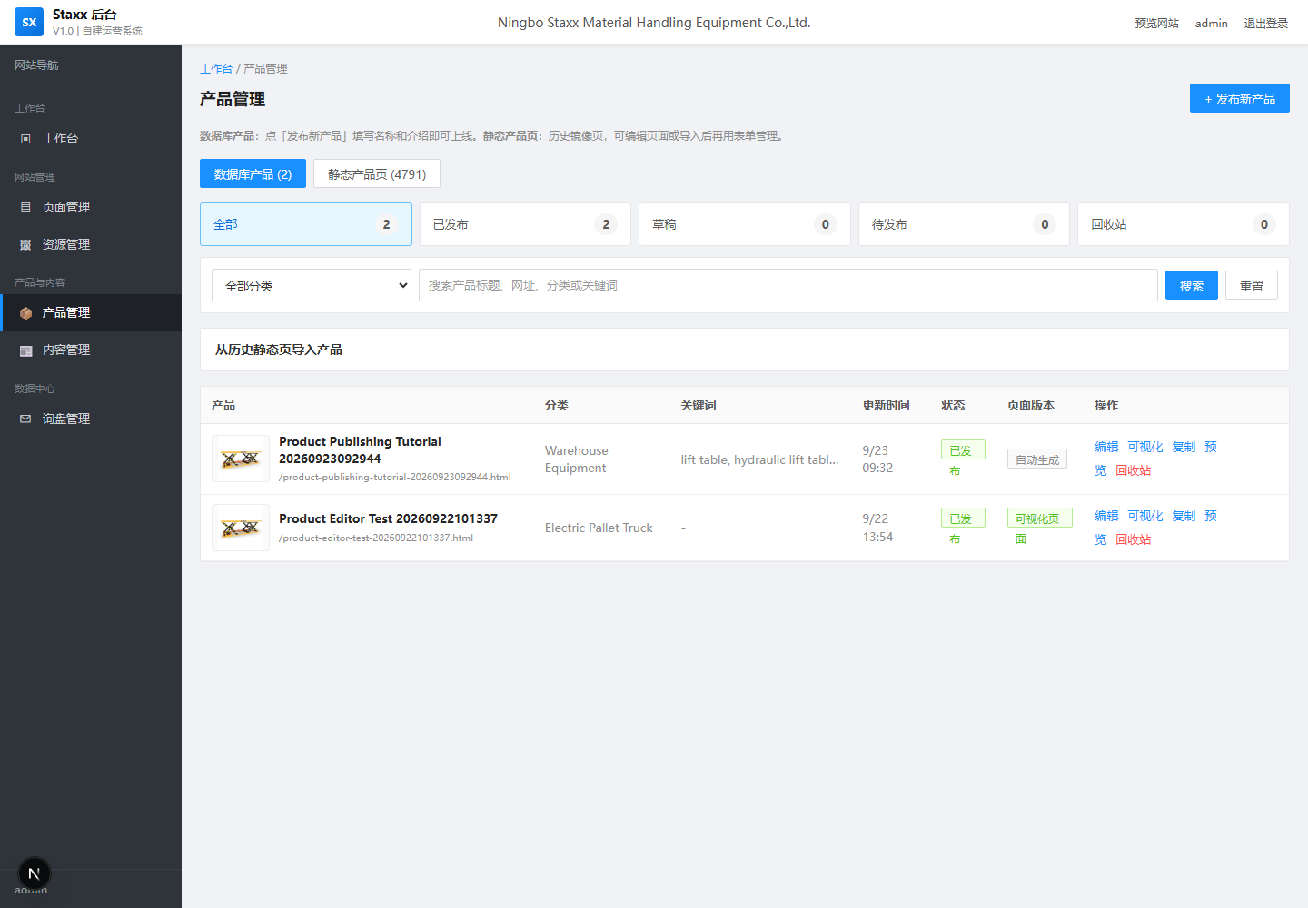Click the Product Publishing Tutorial 20260923092944 title

point(360,449)
